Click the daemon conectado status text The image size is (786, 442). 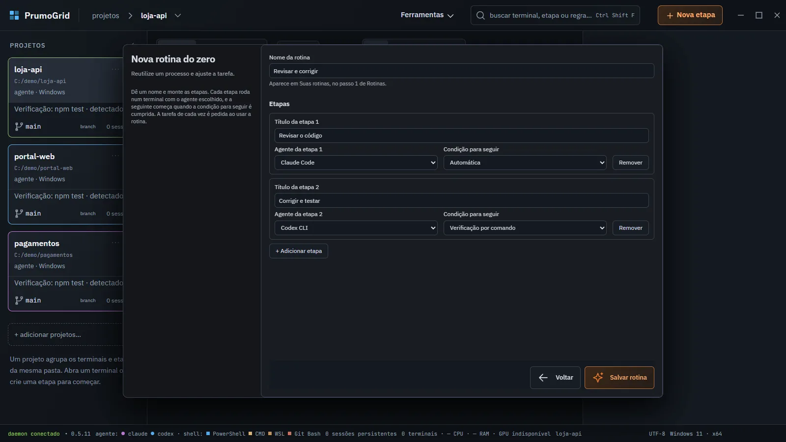coord(34,434)
